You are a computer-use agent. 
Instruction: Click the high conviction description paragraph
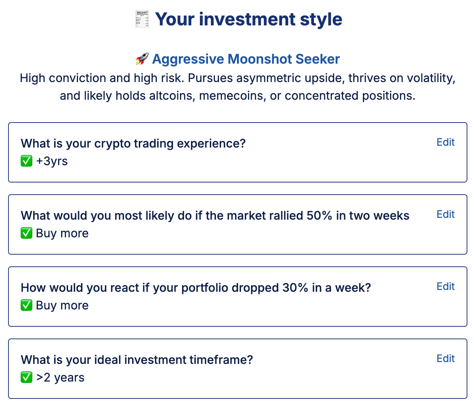237,87
